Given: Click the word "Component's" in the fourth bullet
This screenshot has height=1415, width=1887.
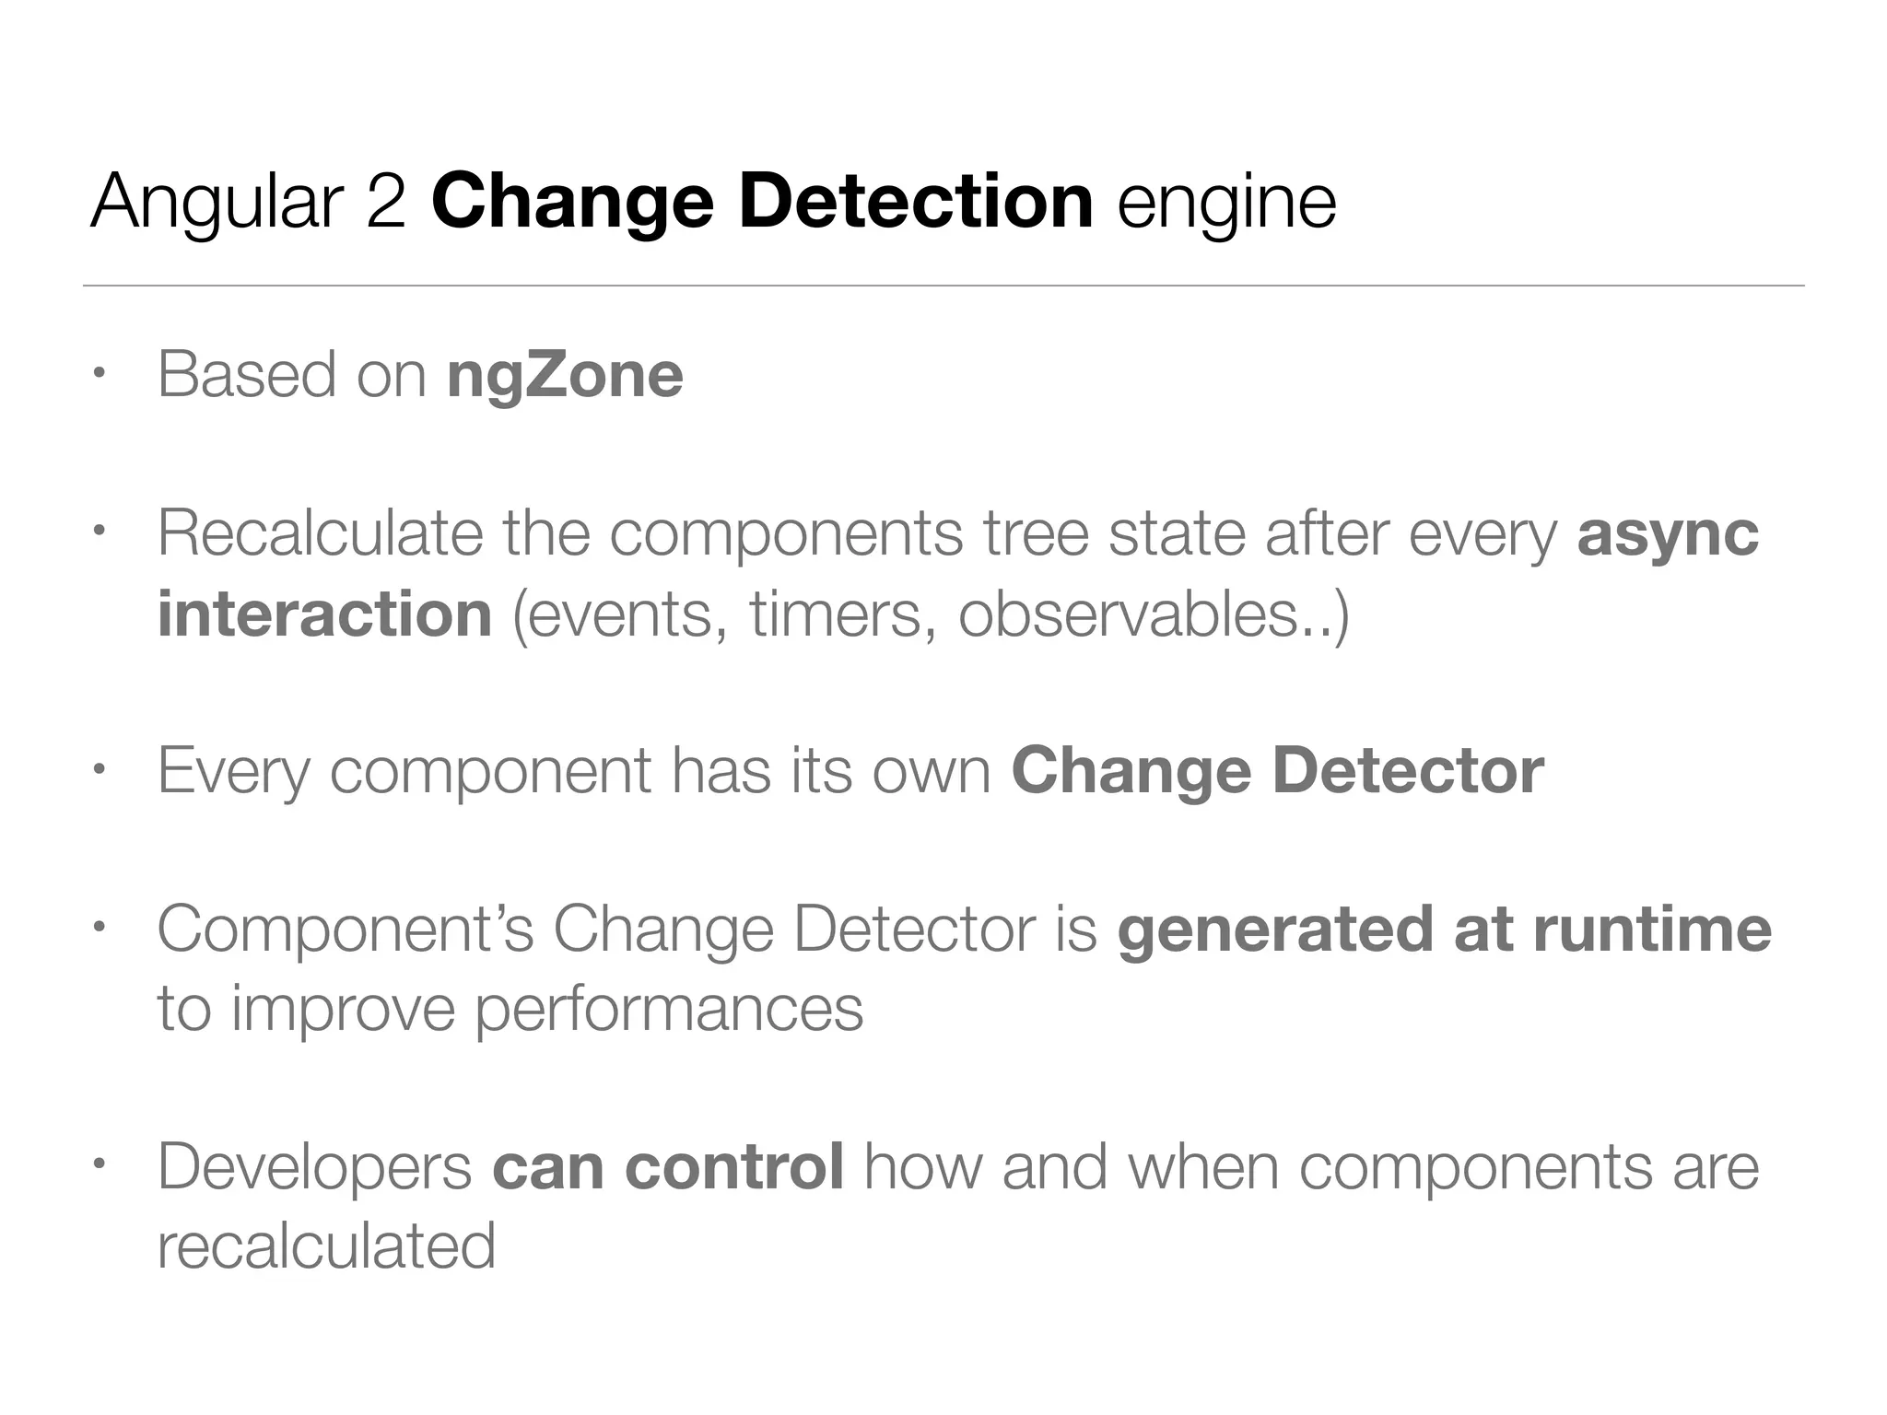Looking at the screenshot, I should click(345, 929).
